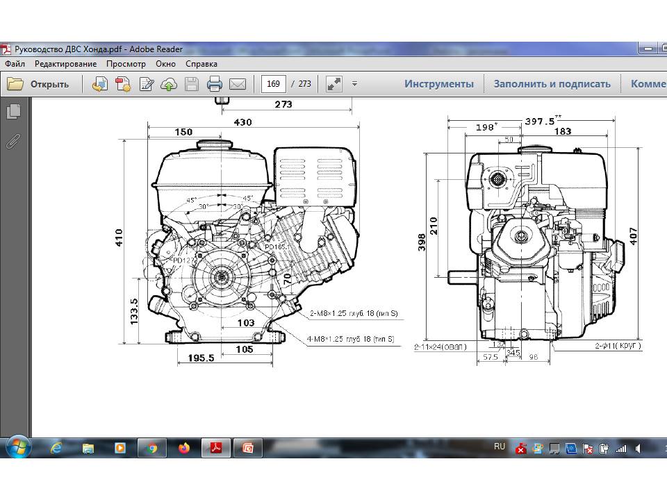The height and width of the screenshot is (500, 667).
Task: Open the Page Thumbnails side panel
Action: click(13, 111)
